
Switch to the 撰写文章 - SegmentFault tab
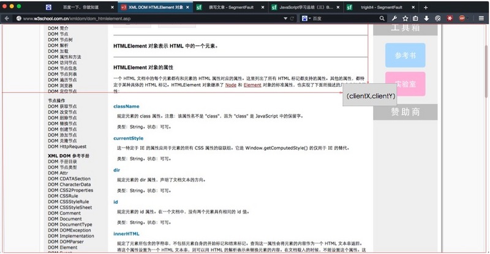[231, 7]
